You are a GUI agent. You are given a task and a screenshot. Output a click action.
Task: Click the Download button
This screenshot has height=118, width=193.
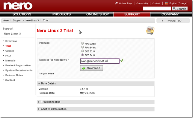click(91, 68)
